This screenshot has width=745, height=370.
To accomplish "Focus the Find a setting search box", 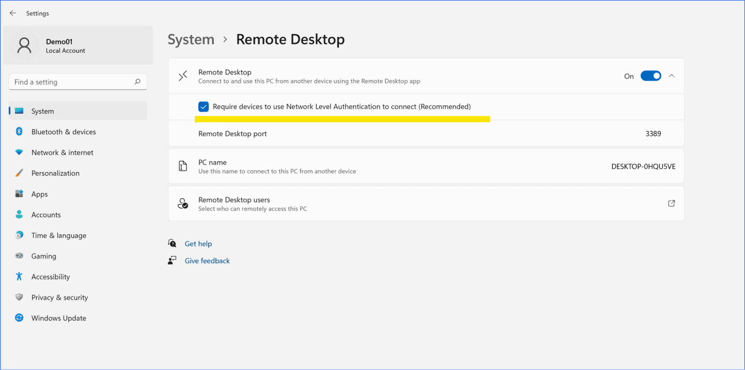I will 78,82.
